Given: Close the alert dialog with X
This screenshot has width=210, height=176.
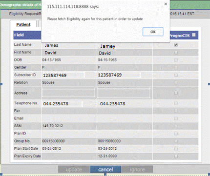Looking at the screenshot, I should click(166, 4).
